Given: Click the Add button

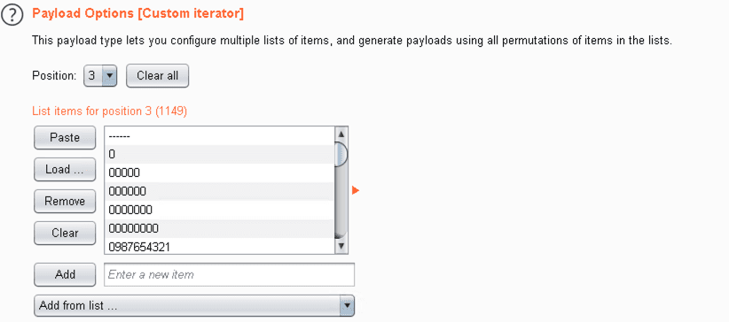Looking at the screenshot, I should pyautogui.click(x=65, y=274).
